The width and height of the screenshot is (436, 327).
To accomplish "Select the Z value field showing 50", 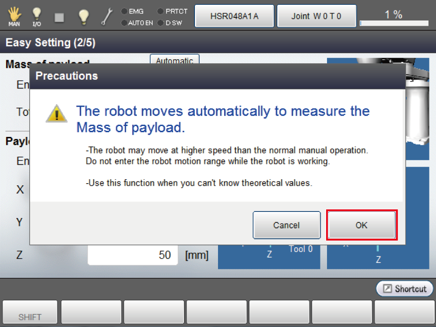I will [x=133, y=255].
